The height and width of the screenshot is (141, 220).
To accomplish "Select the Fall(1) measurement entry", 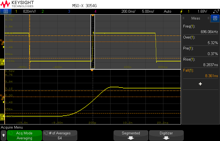I will 200,73.
